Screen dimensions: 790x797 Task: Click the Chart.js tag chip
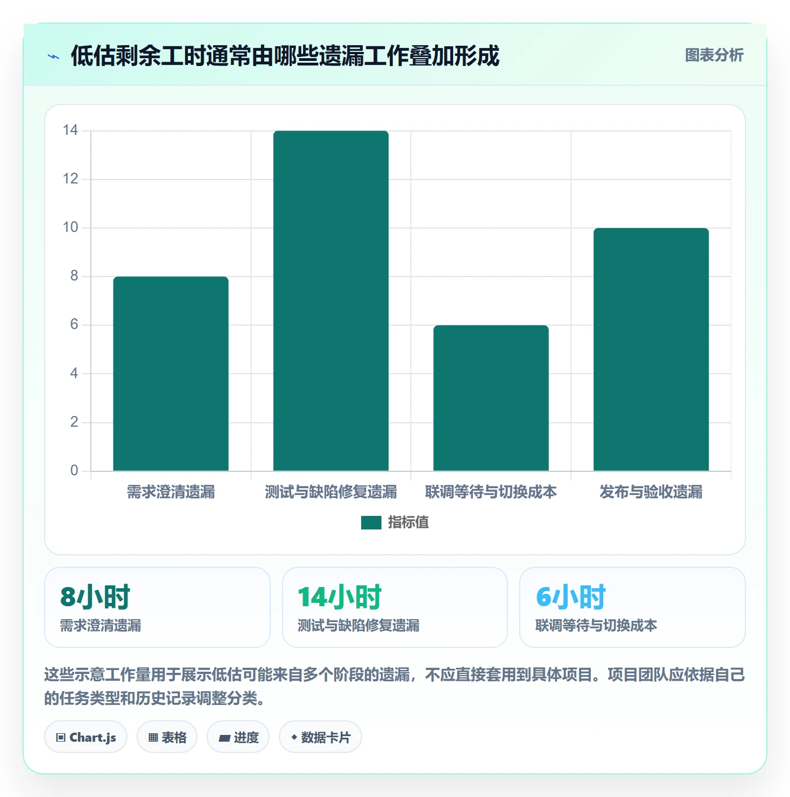click(86, 737)
